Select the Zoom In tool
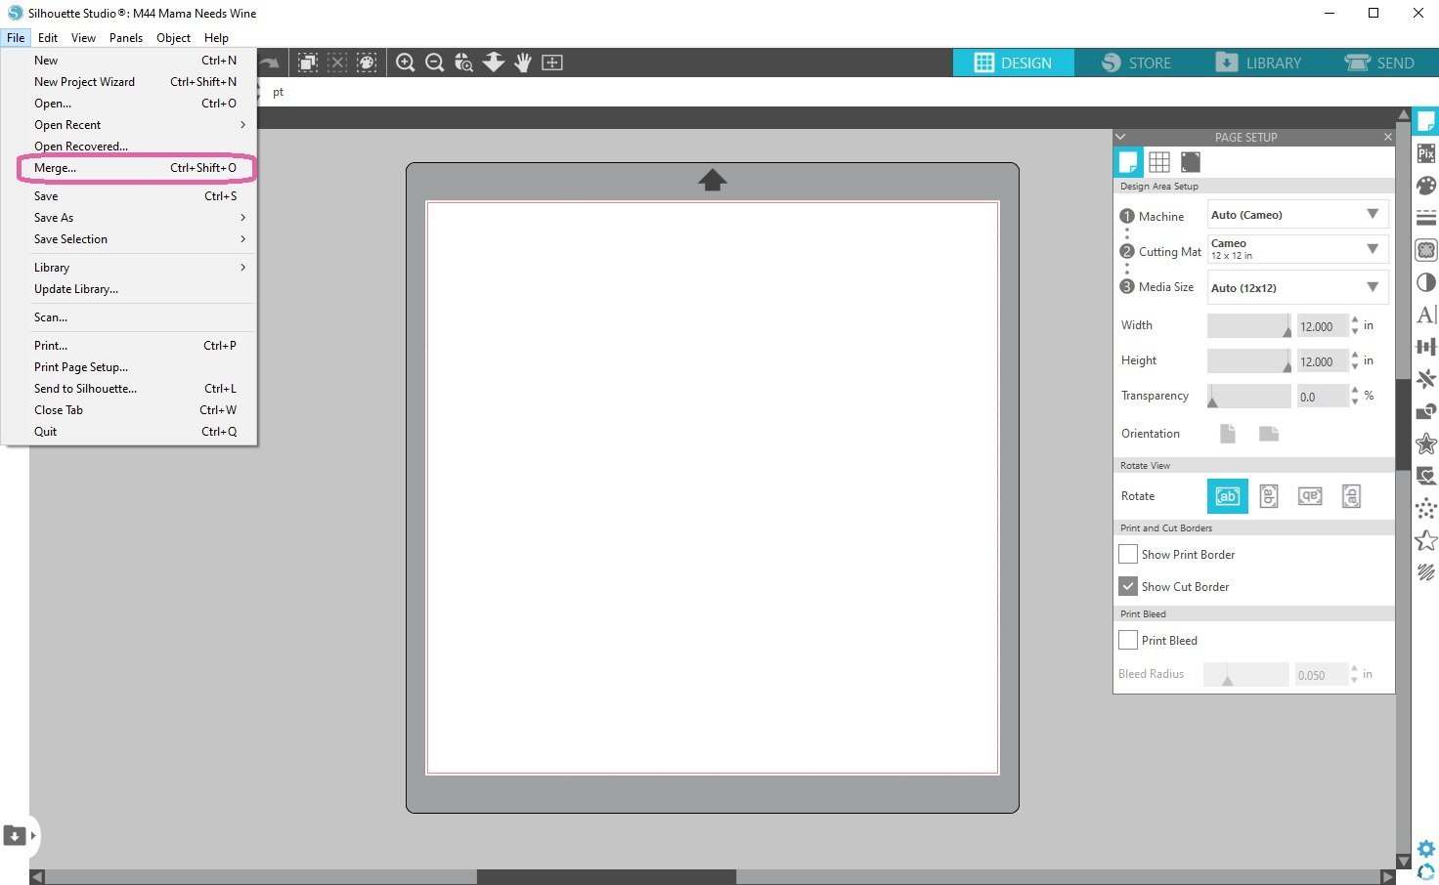The height and width of the screenshot is (885, 1439). 406,62
